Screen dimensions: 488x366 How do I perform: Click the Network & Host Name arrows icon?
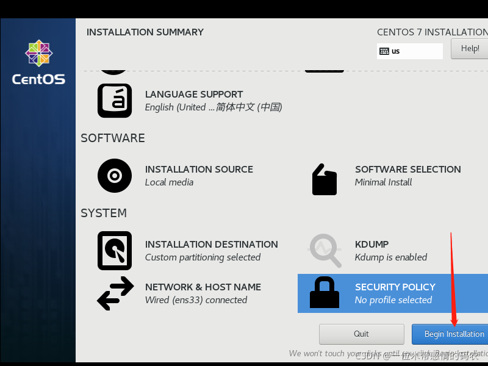point(115,293)
